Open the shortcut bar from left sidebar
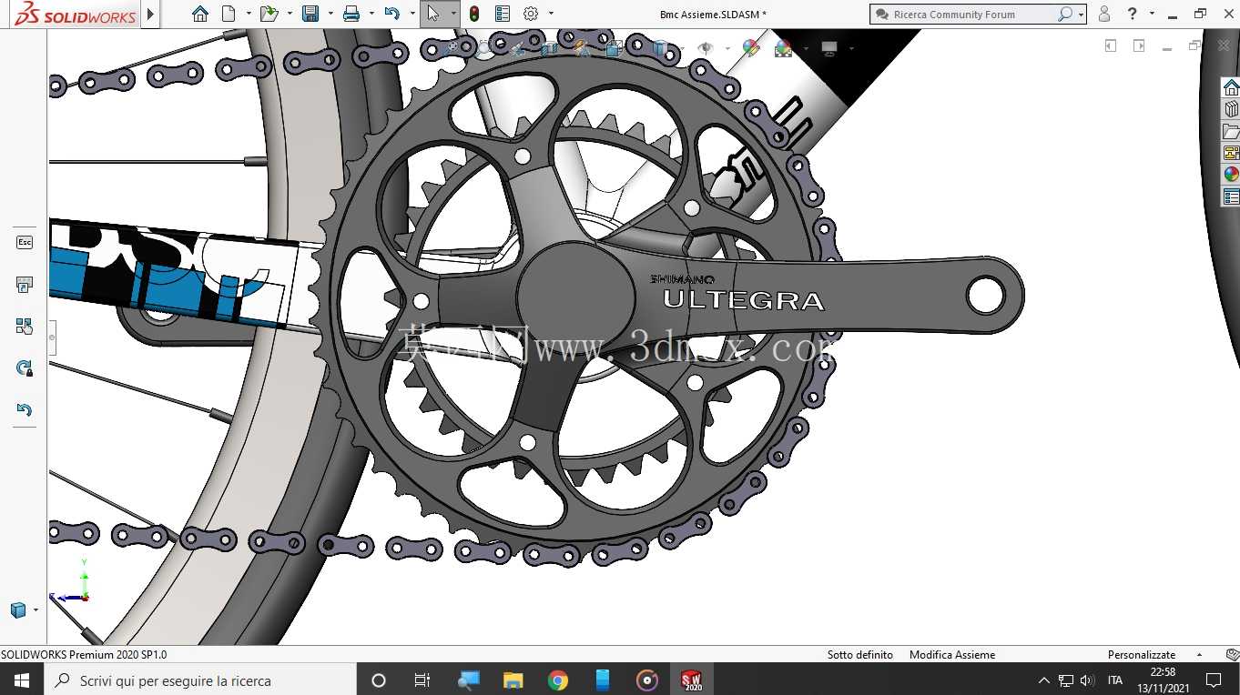The height and width of the screenshot is (695, 1240). click(25, 285)
